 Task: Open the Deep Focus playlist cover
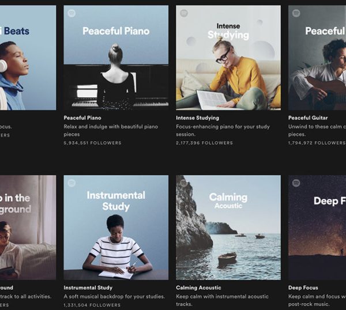[x=317, y=228]
